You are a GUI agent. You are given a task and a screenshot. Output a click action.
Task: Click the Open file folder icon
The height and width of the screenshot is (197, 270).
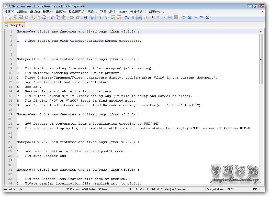click(x=15, y=17)
